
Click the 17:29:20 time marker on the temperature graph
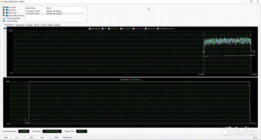click(x=254, y=74)
